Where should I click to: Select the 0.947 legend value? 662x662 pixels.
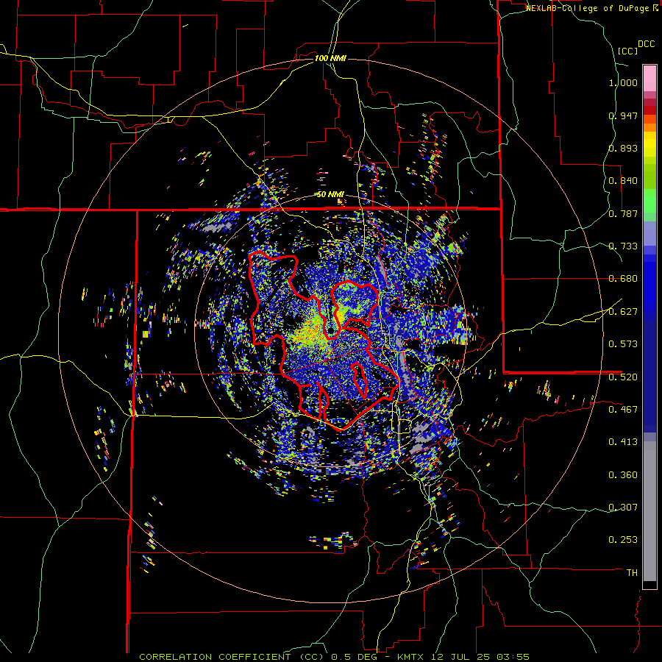[x=623, y=115]
